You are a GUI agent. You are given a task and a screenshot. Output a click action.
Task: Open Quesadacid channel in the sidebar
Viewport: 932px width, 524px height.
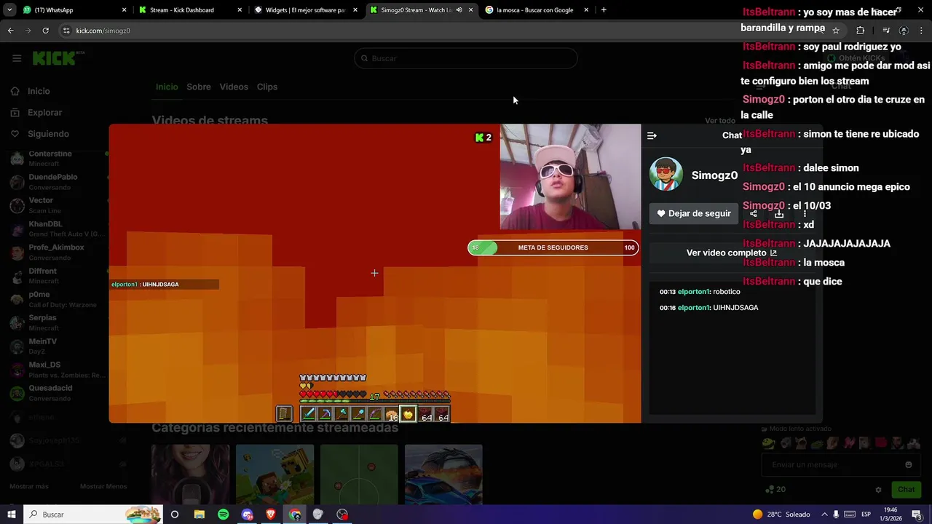58,393
